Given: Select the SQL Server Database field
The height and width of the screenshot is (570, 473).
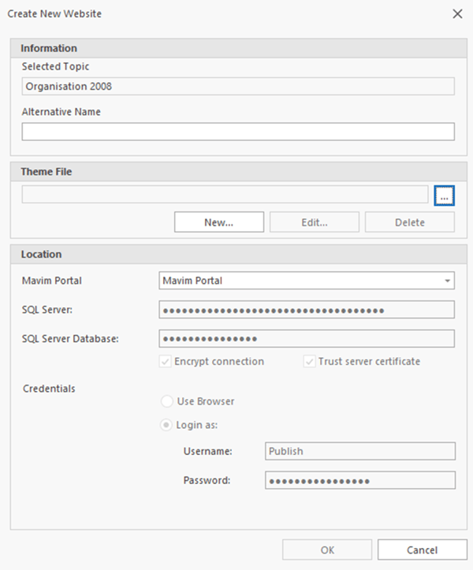Looking at the screenshot, I should click(x=307, y=339).
